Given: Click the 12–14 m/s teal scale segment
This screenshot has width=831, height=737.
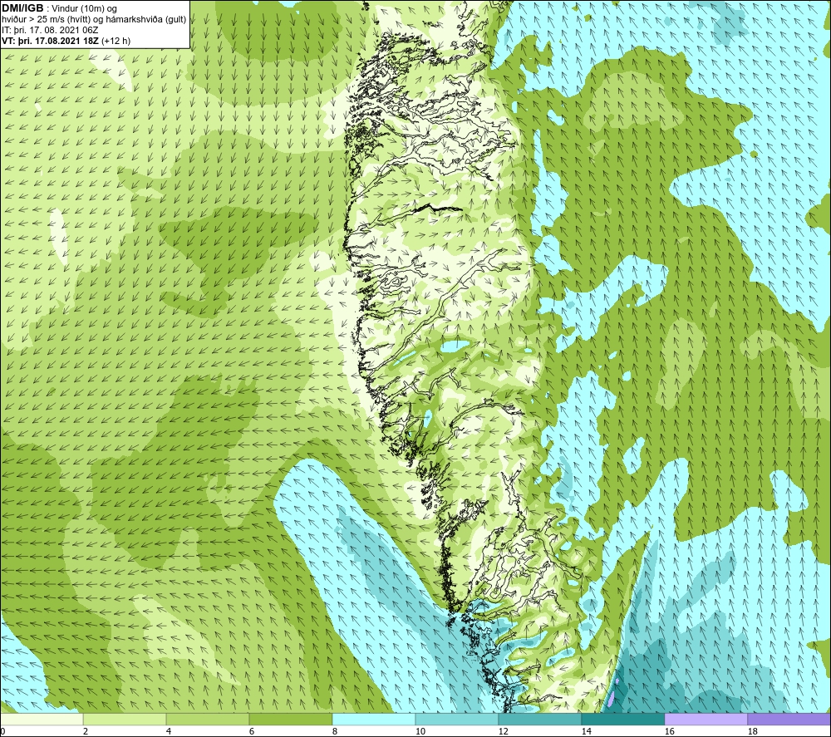Looking at the screenshot, I should click(x=539, y=720).
